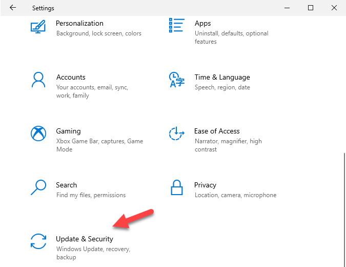Screen dimensions: 346x267
Task: Click 'Uninstall, defaults, optional features' description
Action: click(x=232, y=37)
